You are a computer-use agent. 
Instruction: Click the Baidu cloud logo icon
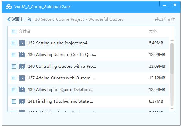[x=9, y=7]
